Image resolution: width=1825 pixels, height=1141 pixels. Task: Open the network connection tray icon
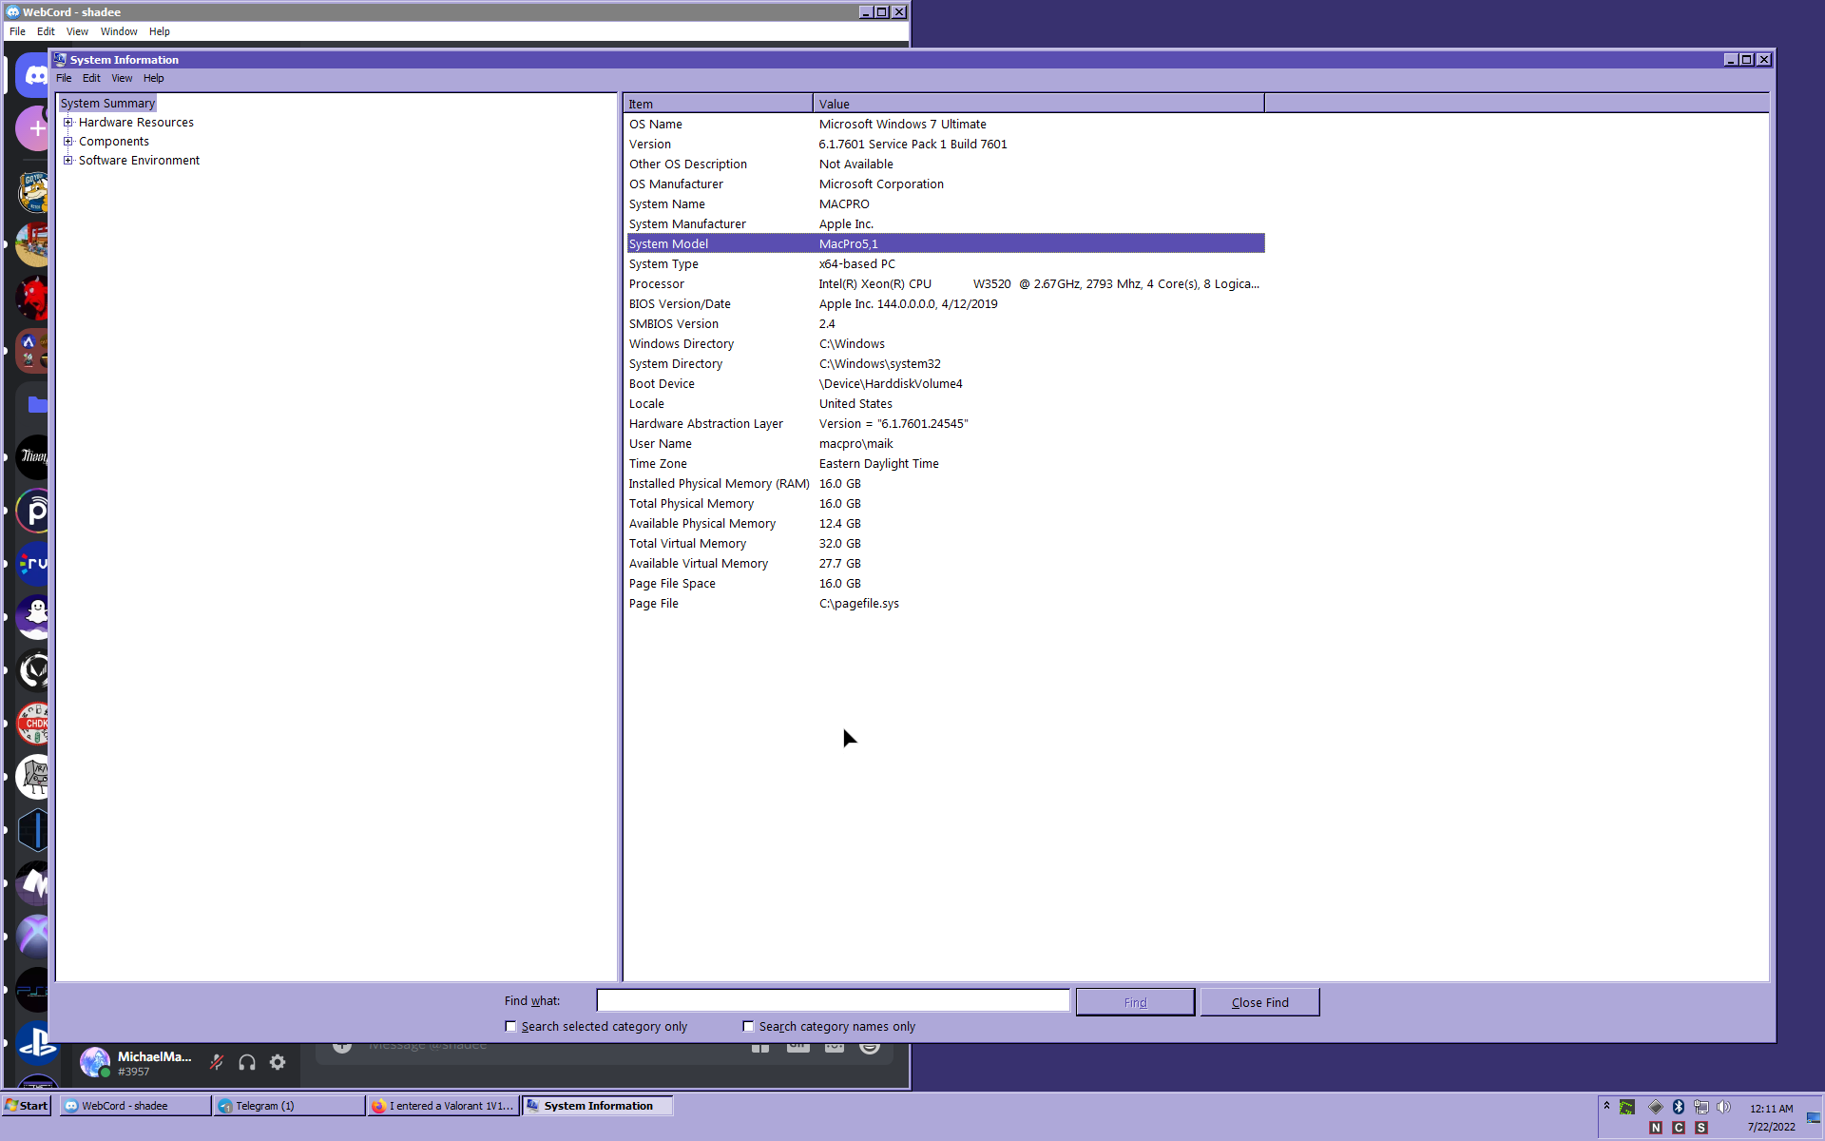click(x=1701, y=1107)
